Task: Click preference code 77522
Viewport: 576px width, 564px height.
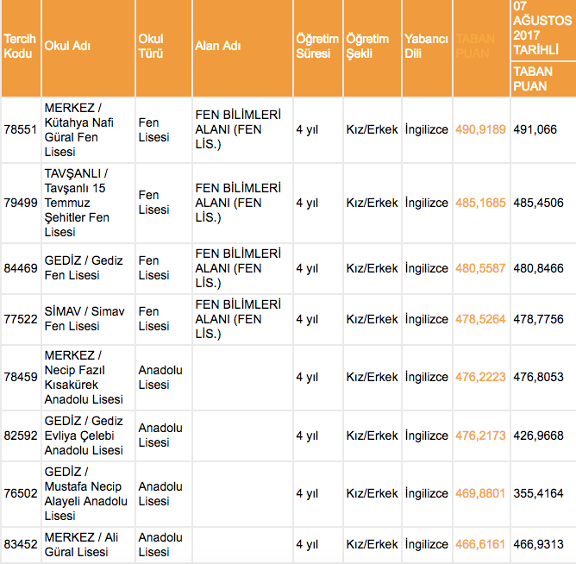Action: (21, 319)
